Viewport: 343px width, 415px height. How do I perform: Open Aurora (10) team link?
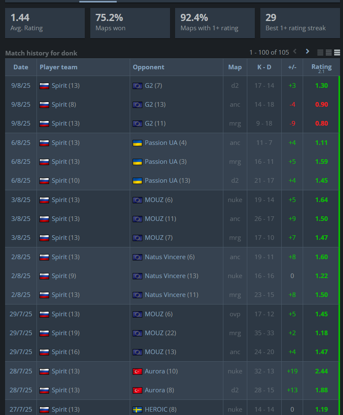161,371
